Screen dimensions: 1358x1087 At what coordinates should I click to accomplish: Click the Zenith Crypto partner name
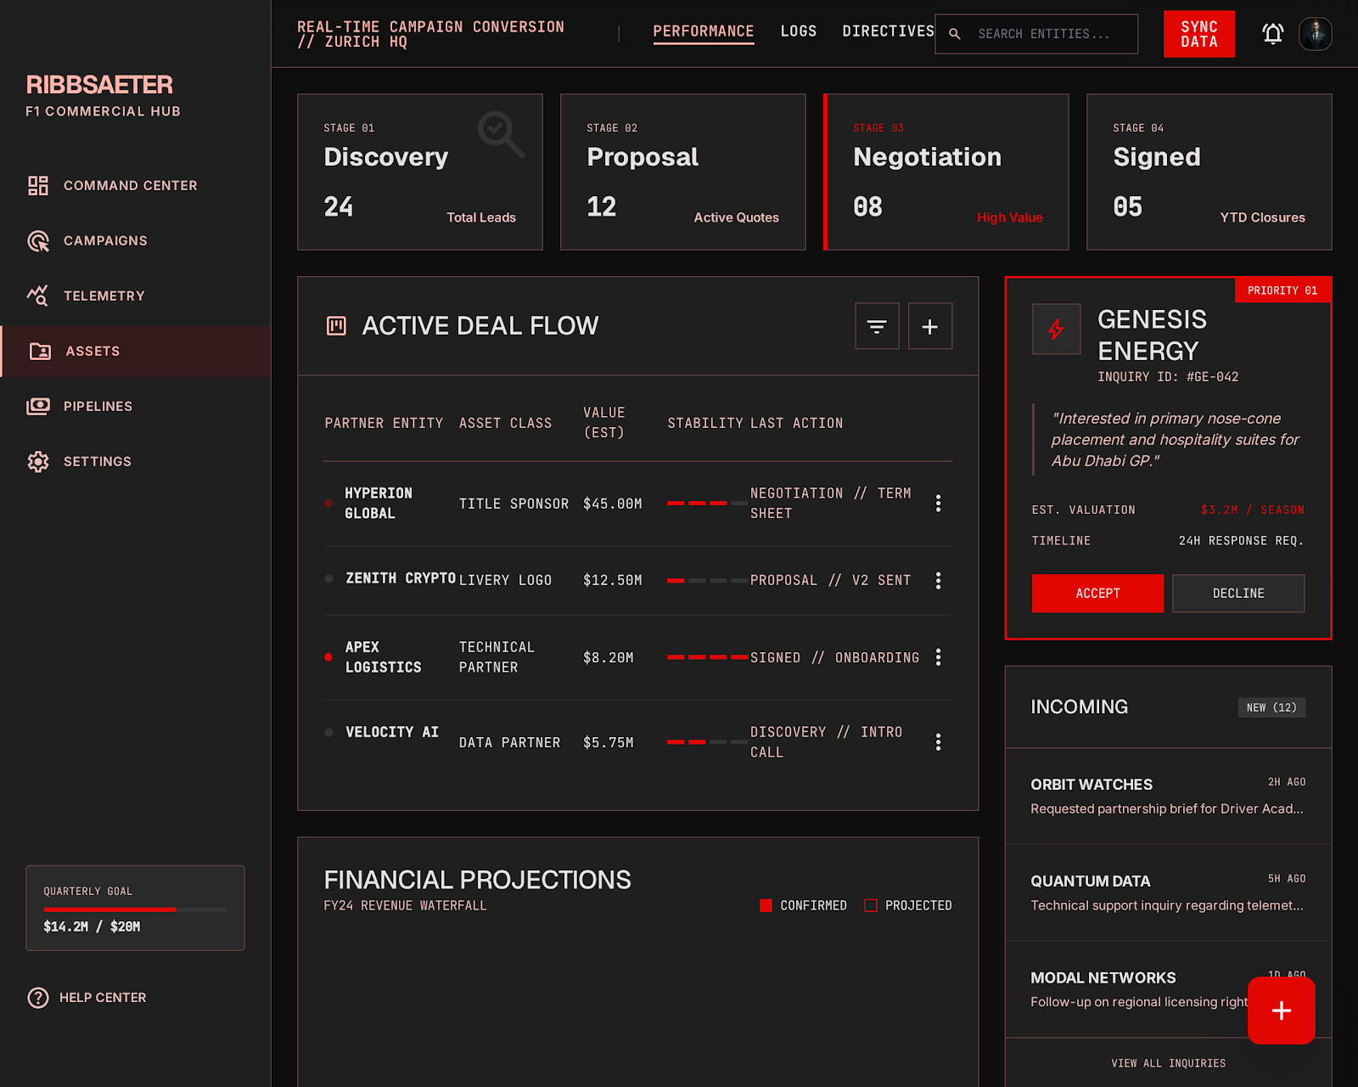click(x=401, y=578)
